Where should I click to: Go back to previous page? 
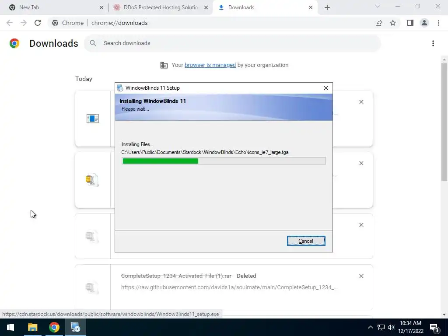click(x=10, y=23)
